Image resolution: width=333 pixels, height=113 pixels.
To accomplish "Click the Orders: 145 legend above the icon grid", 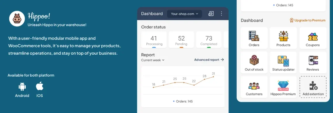I will 283,5.
